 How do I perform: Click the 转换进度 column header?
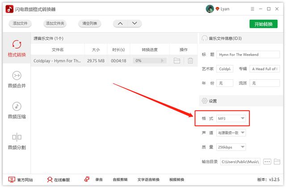pyautogui.click(x=150, y=50)
